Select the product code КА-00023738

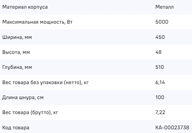[x=172, y=128]
